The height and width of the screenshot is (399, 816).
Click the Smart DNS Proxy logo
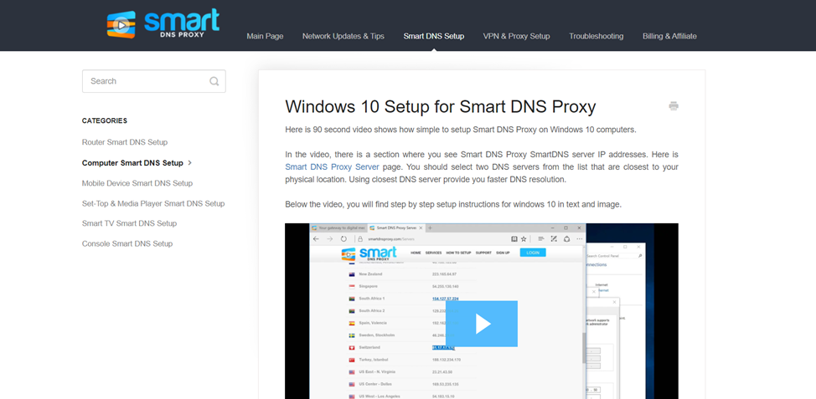(163, 24)
